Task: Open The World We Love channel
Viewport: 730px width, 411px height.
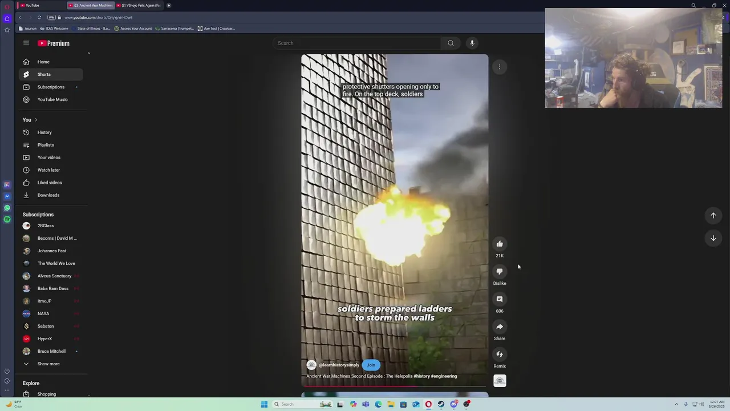Action: (51, 263)
